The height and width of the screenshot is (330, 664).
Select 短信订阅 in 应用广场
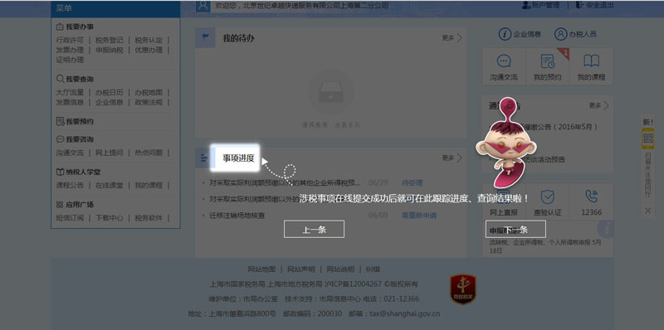click(x=70, y=218)
